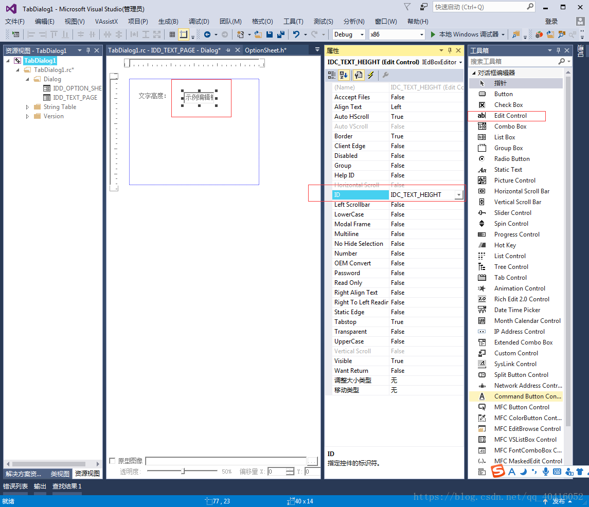This screenshot has height=507, width=589.
Task: Open the x86 platform dropdown
Action: [x=421, y=34]
